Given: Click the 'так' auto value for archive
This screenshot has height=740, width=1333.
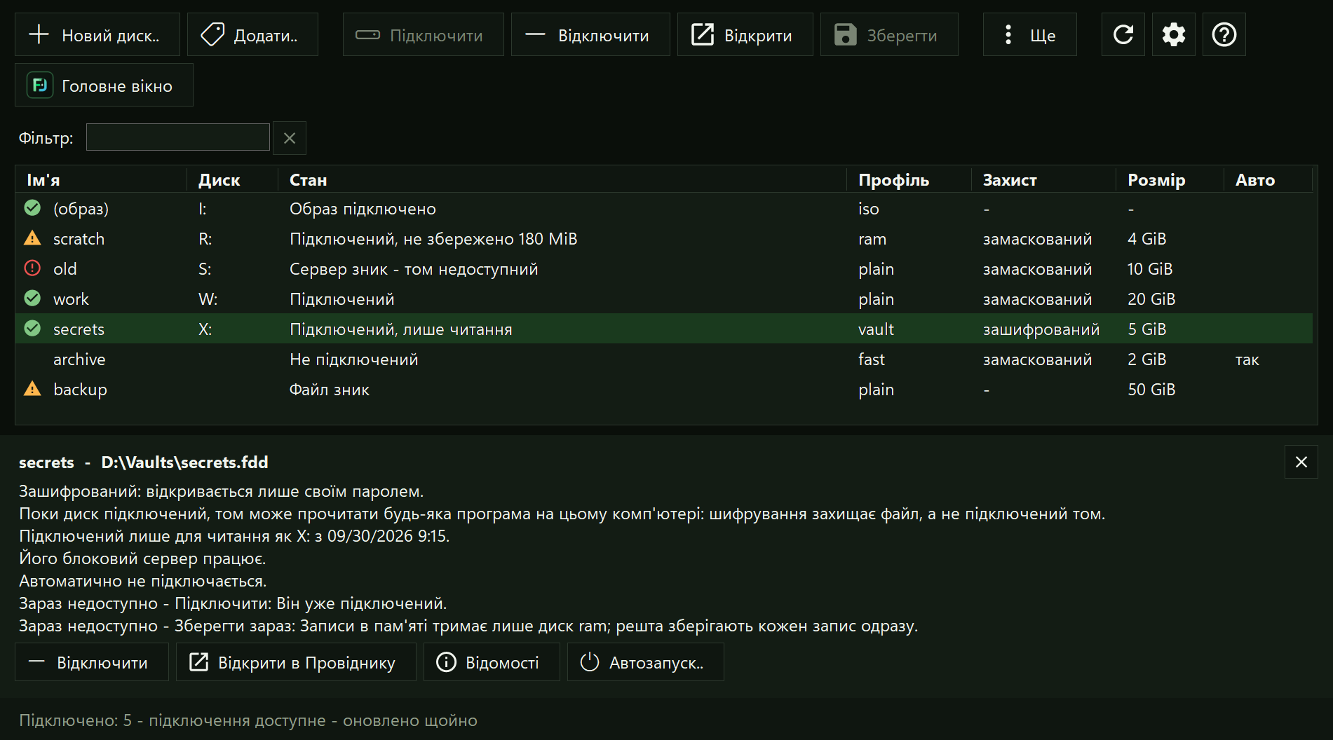Looking at the screenshot, I should (x=1247, y=359).
